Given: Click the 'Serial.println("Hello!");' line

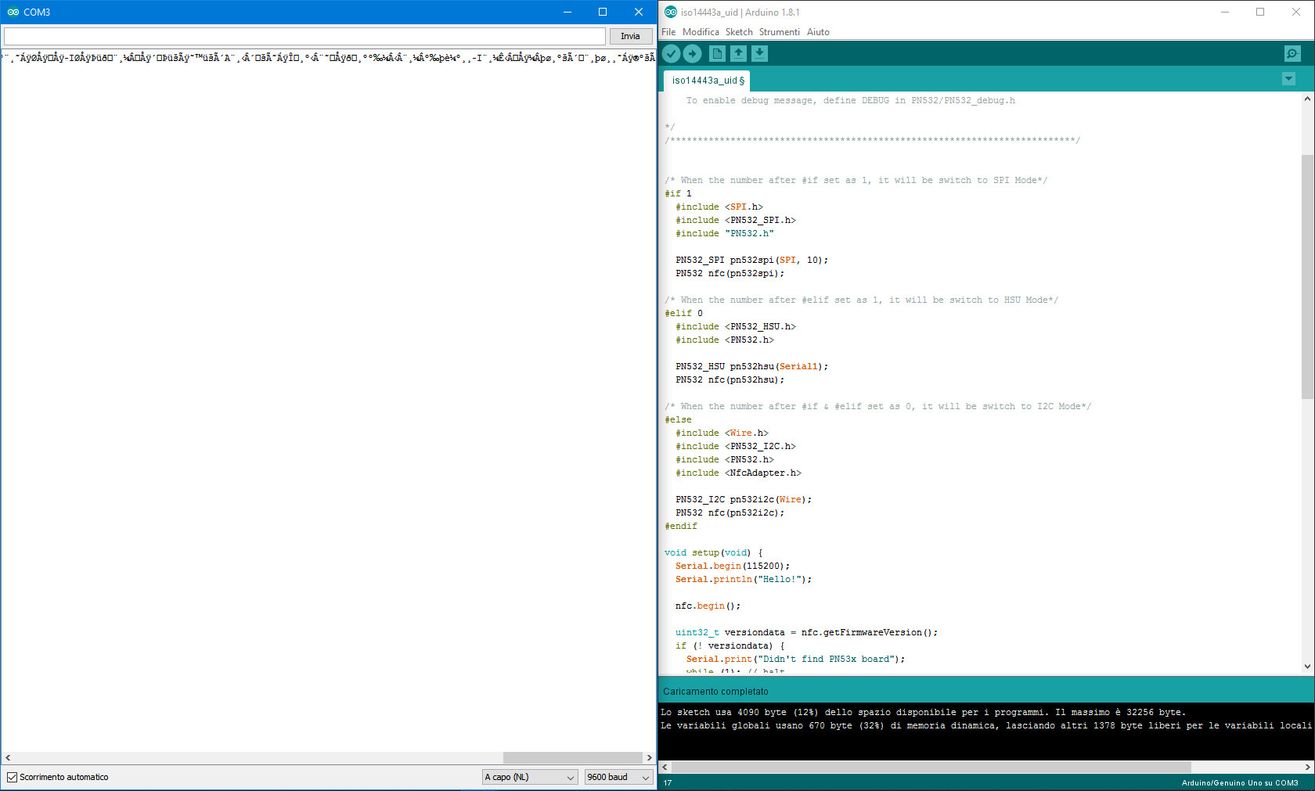Looking at the screenshot, I should click(744, 579).
